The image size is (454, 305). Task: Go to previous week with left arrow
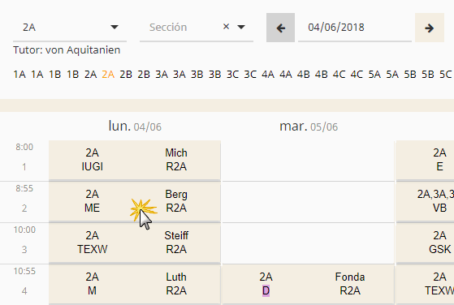[280, 28]
